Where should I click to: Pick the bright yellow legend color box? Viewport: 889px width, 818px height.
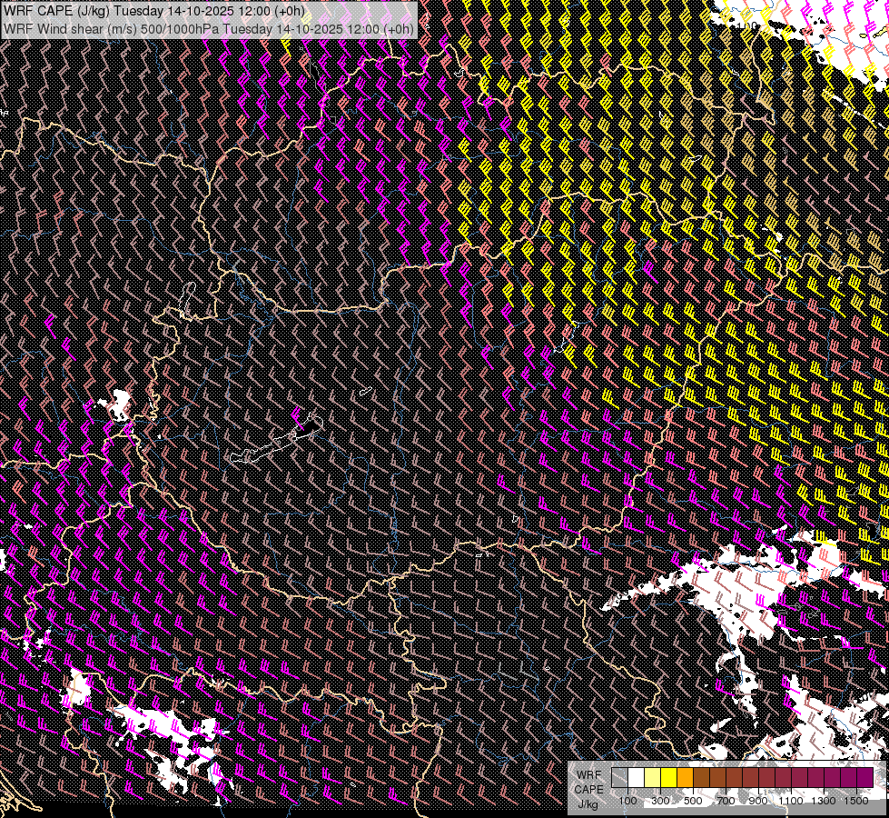tap(668, 778)
